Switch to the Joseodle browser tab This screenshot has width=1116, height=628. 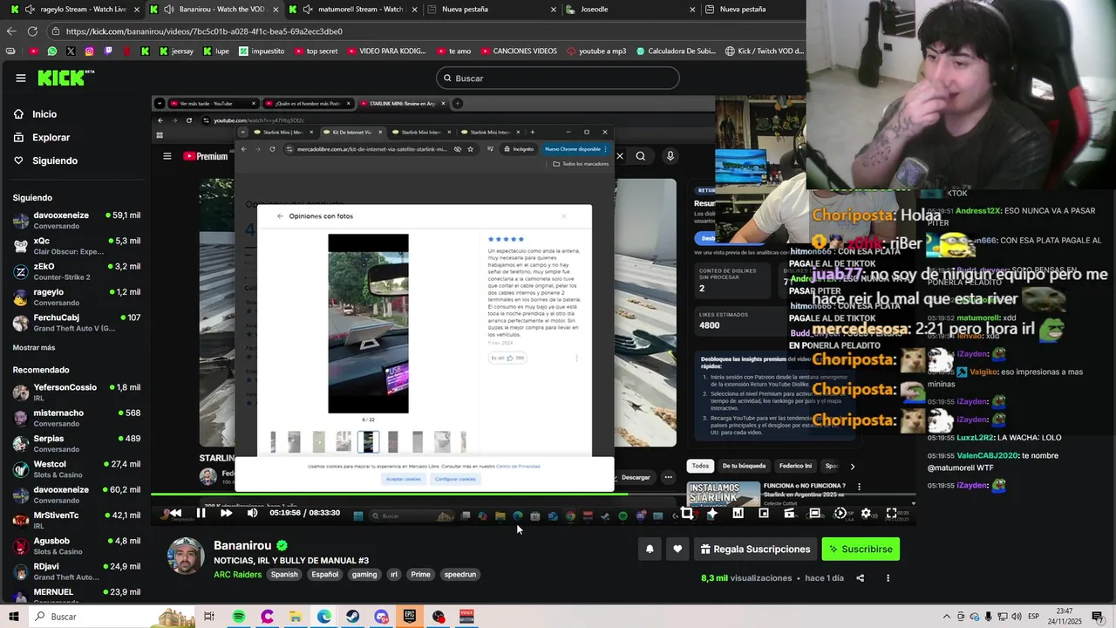(632, 10)
